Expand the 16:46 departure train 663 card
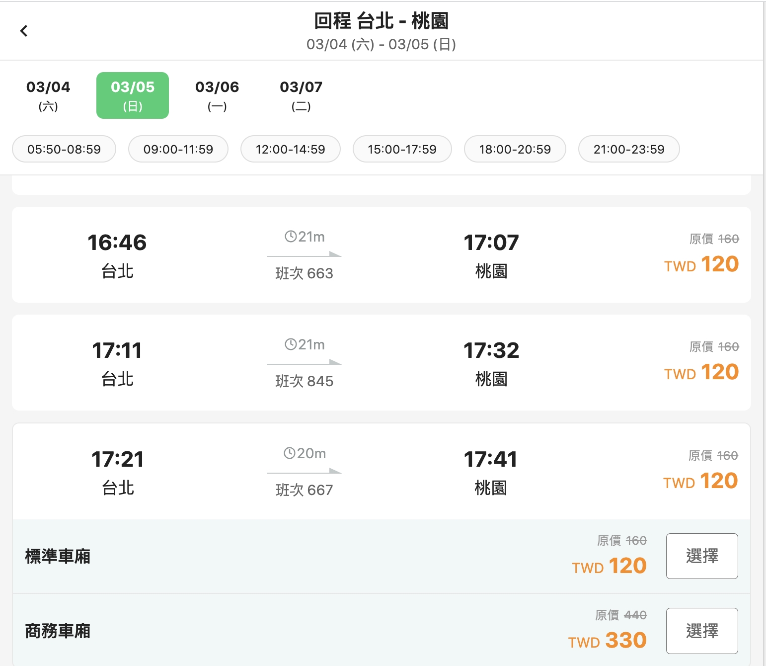The image size is (766, 666). 382,255
